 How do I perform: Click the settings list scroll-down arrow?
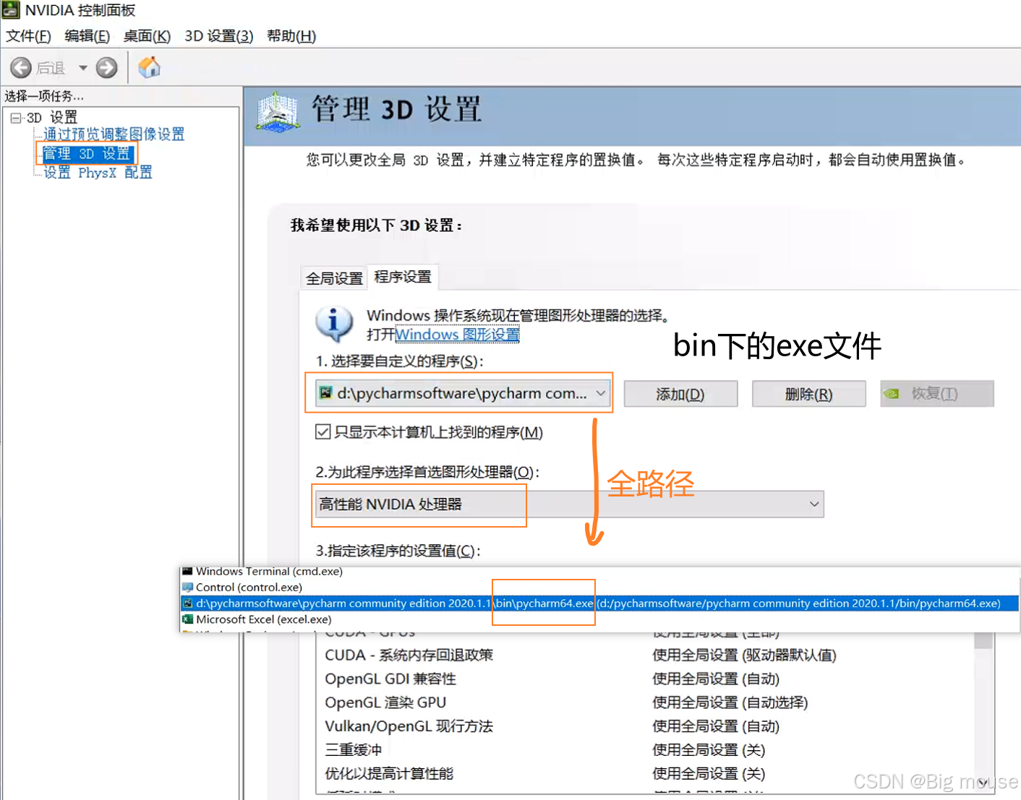click(983, 781)
